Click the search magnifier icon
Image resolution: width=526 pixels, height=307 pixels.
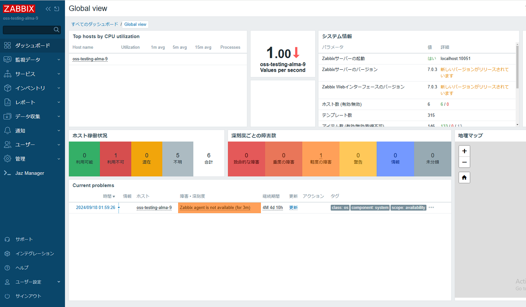[x=56, y=30]
